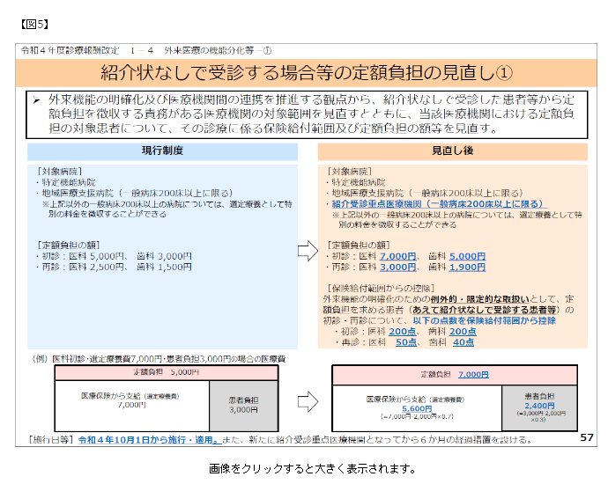Click the 現行制度 column header

(x=162, y=151)
